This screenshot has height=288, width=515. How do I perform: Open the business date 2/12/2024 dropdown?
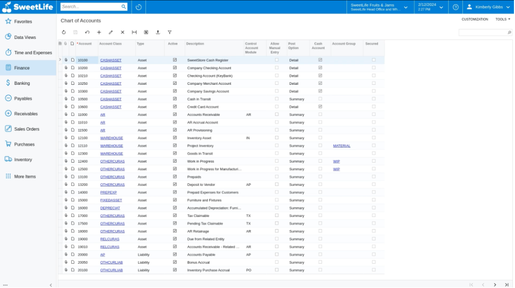pos(430,7)
